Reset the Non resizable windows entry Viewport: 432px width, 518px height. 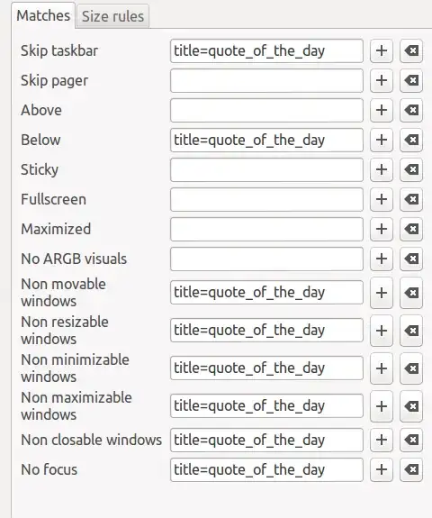411,331
